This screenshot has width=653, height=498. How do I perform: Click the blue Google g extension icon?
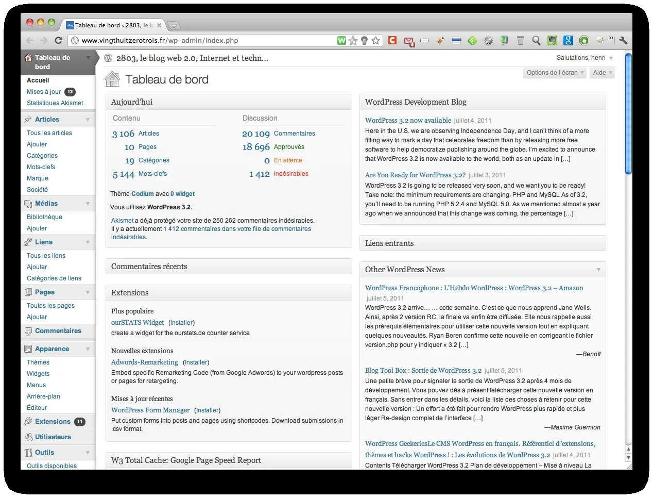(568, 40)
